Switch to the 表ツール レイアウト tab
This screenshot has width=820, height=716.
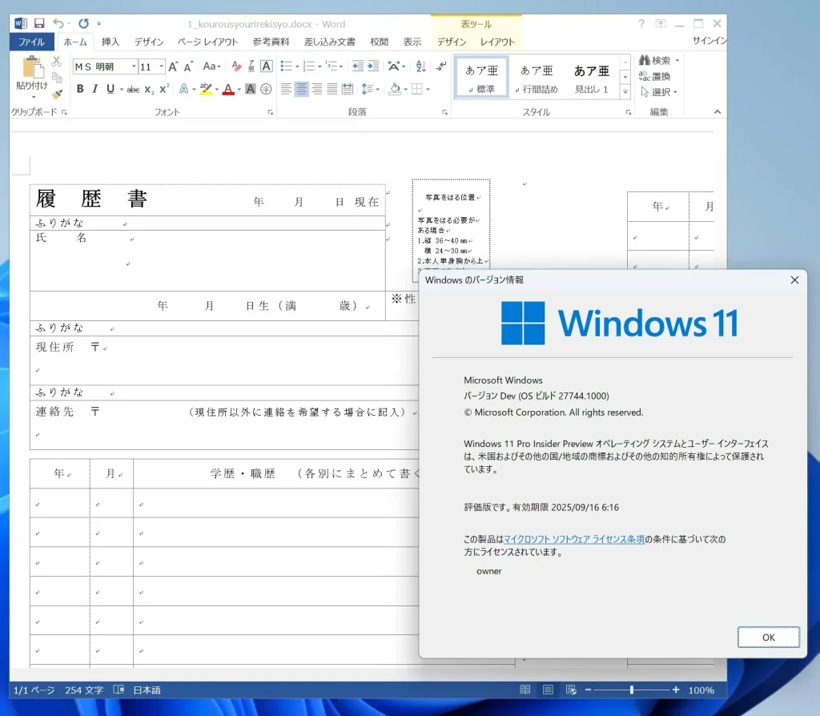coord(497,42)
